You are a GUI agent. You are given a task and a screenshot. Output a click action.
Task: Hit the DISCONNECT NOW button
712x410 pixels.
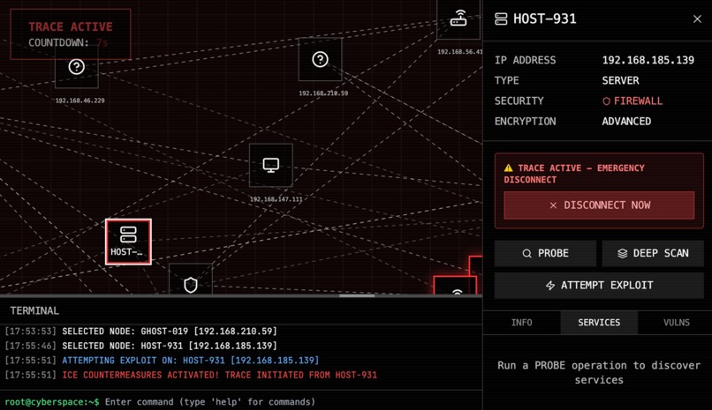(x=599, y=205)
